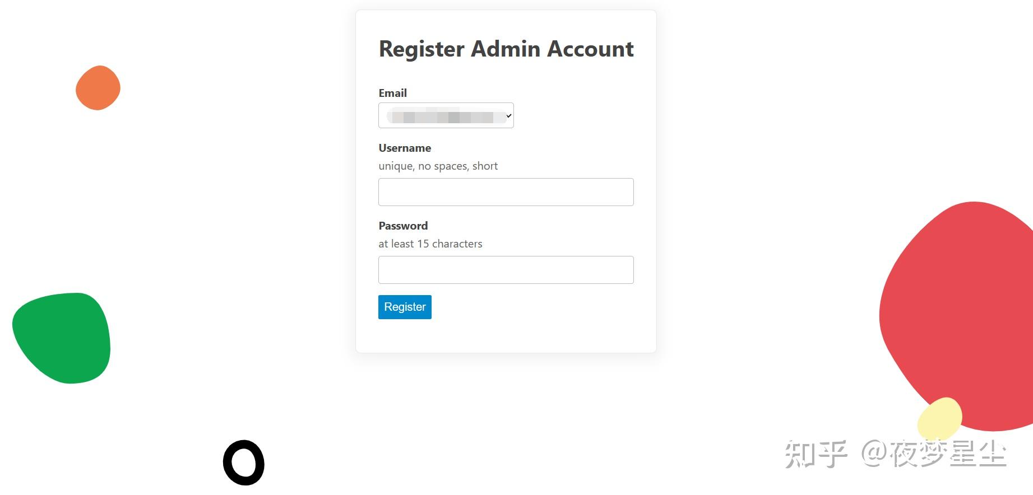Click the green blob shape
The width and height of the screenshot is (1033, 495).
click(x=62, y=338)
